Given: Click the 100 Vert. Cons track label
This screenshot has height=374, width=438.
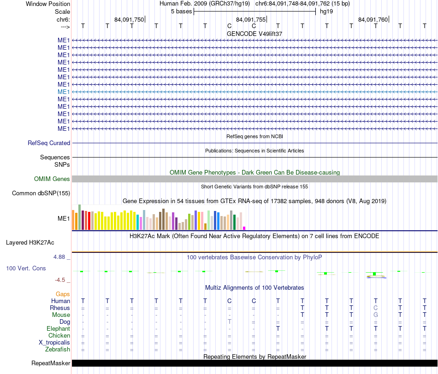Looking at the screenshot, I should click(x=26, y=268).
